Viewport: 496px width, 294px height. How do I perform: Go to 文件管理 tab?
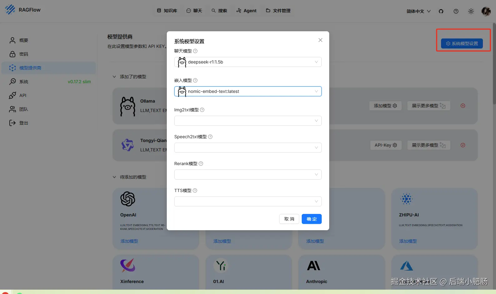(278, 11)
